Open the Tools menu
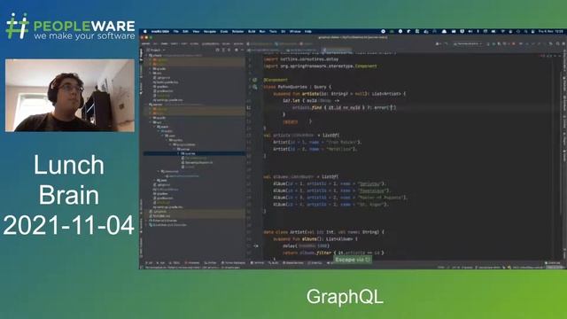The height and width of the screenshot is (319, 567). coord(273,32)
